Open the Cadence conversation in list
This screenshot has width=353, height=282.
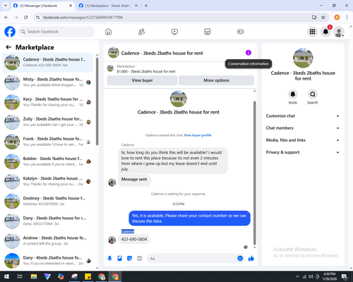48,63
